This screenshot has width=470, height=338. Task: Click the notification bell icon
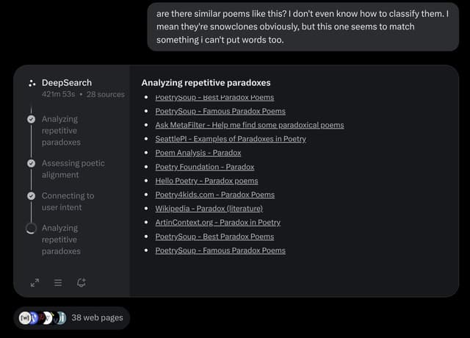[x=82, y=282]
